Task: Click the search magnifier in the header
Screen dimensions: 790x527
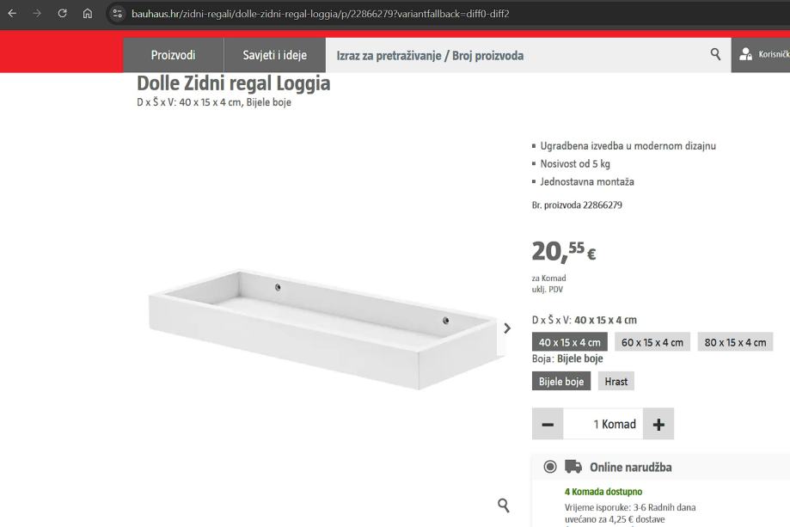Action: [715, 54]
